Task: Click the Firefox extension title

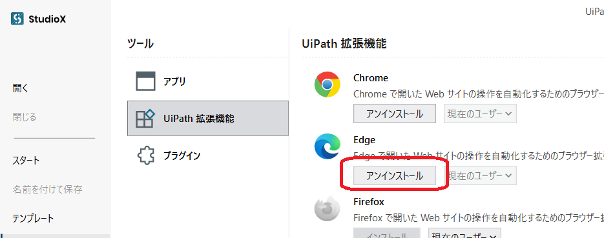Action: click(x=369, y=201)
